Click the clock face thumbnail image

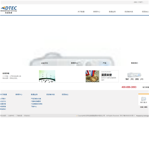click(47, 76)
